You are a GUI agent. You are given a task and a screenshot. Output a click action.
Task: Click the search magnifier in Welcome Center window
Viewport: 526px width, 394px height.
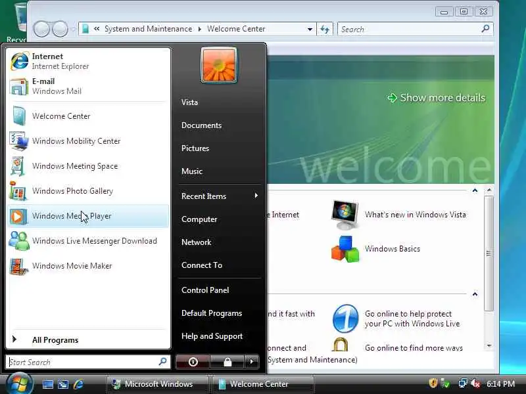(485, 29)
